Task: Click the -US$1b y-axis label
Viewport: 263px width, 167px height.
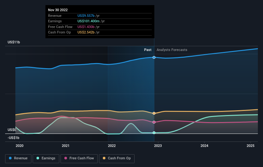Action: pyautogui.click(x=13, y=138)
